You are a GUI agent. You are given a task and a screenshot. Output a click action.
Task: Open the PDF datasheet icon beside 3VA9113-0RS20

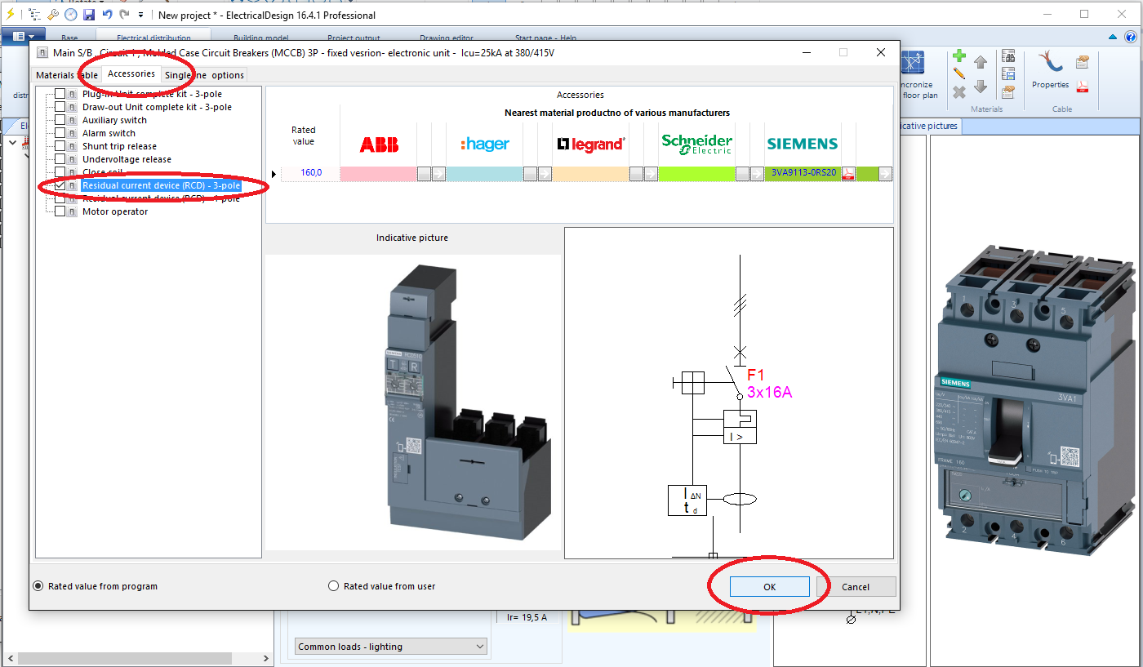click(848, 173)
